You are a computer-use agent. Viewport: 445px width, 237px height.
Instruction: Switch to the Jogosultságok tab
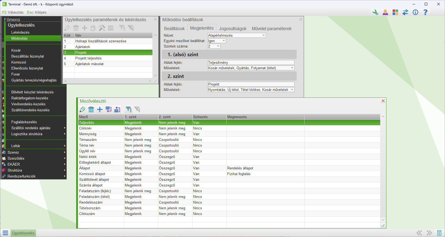[233, 29]
